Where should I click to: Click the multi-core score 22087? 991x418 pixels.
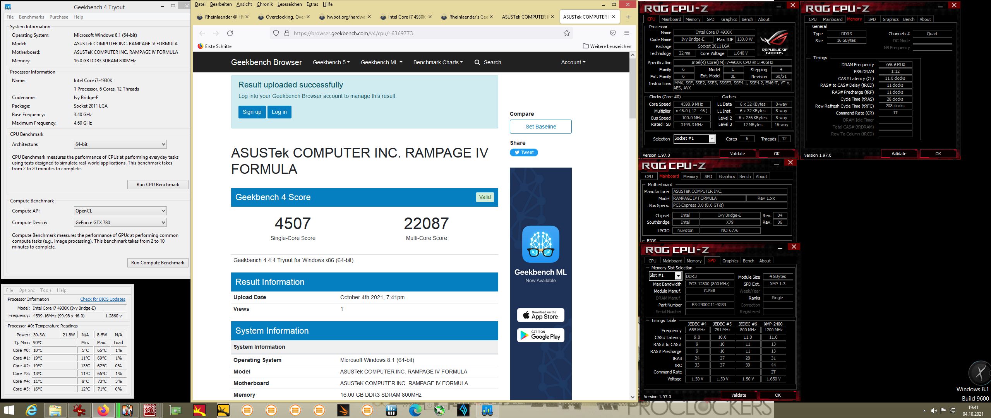426,223
